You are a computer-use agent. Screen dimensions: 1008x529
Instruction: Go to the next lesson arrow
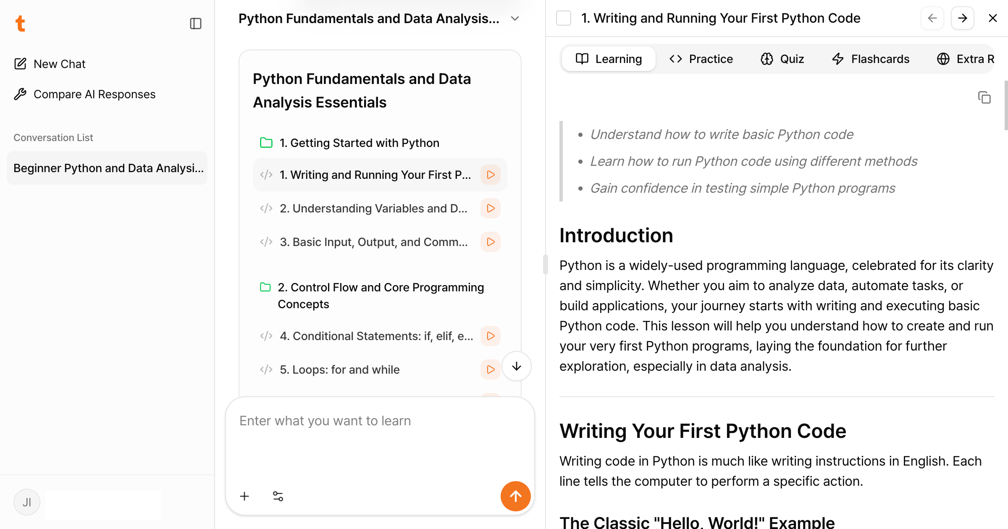[x=962, y=18]
